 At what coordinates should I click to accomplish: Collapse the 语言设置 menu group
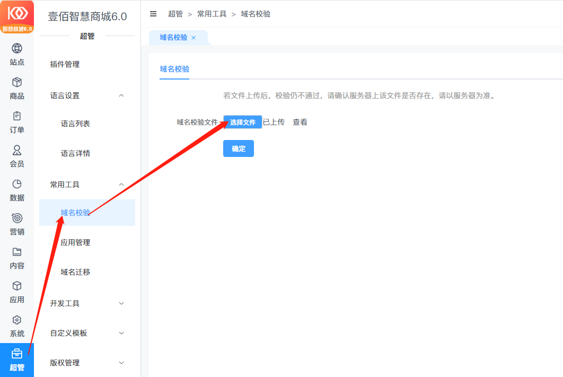click(121, 95)
